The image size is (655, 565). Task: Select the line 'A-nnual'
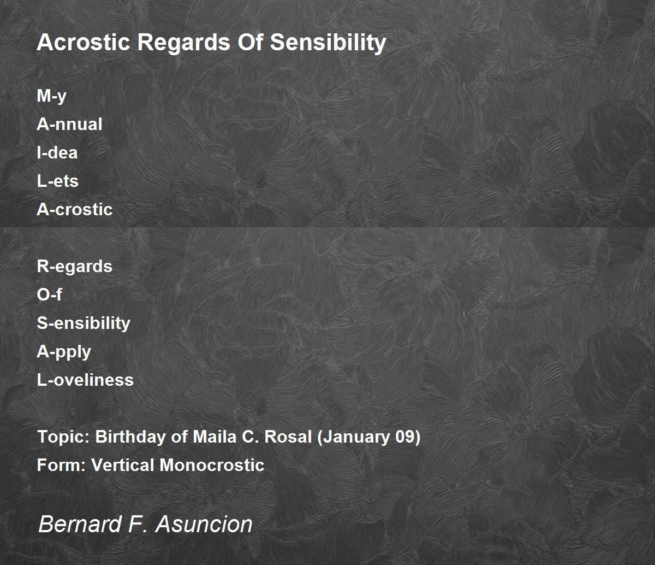[x=69, y=124]
